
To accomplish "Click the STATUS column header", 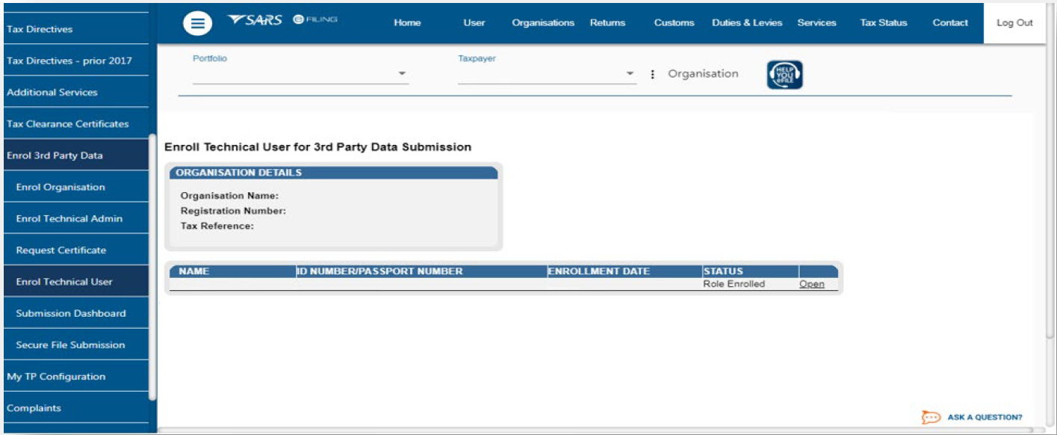I will pos(723,271).
